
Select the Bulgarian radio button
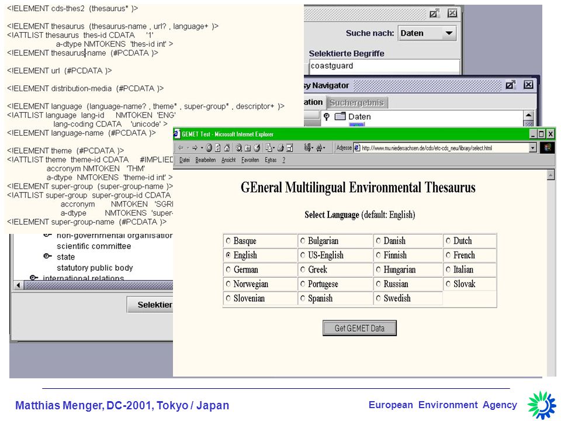303,241
